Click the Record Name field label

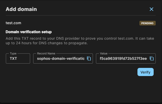(x=46, y=53)
